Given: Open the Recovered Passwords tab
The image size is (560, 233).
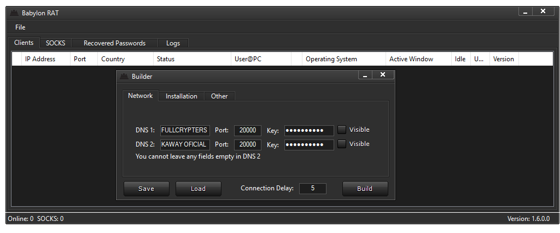Looking at the screenshot, I should pos(115,43).
